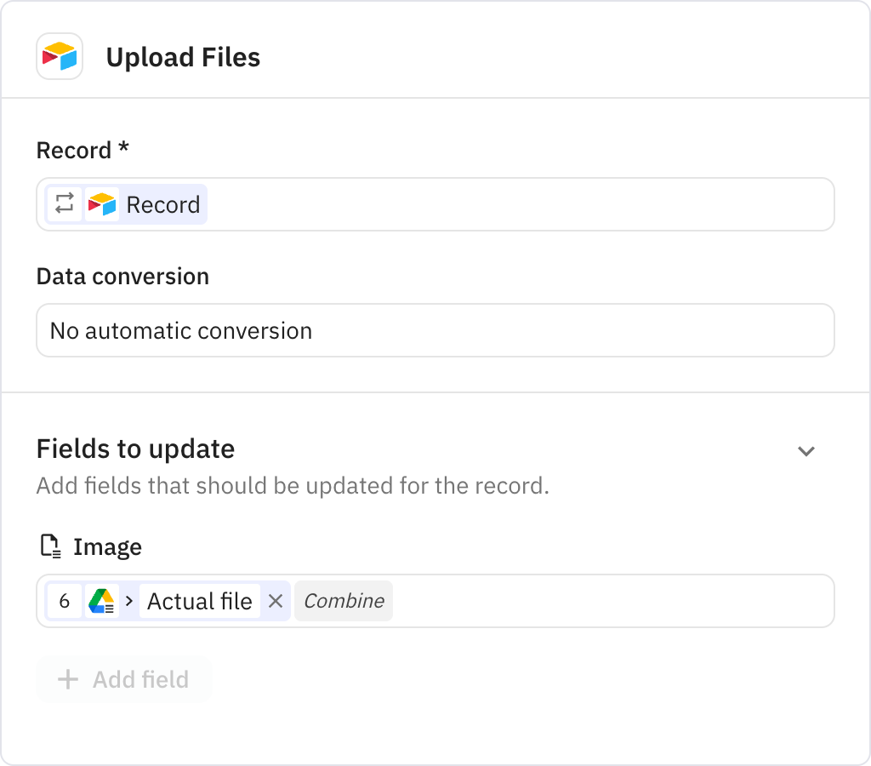This screenshot has width=871, height=766.
Task: Select the Airtable icon on the Record token
Action: point(100,204)
